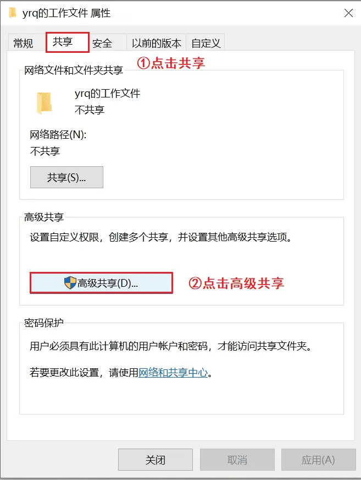Image resolution: width=361 pixels, height=480 pixels.
Task: Switch to the 自定义 tab
Action: tap(206, 43)
